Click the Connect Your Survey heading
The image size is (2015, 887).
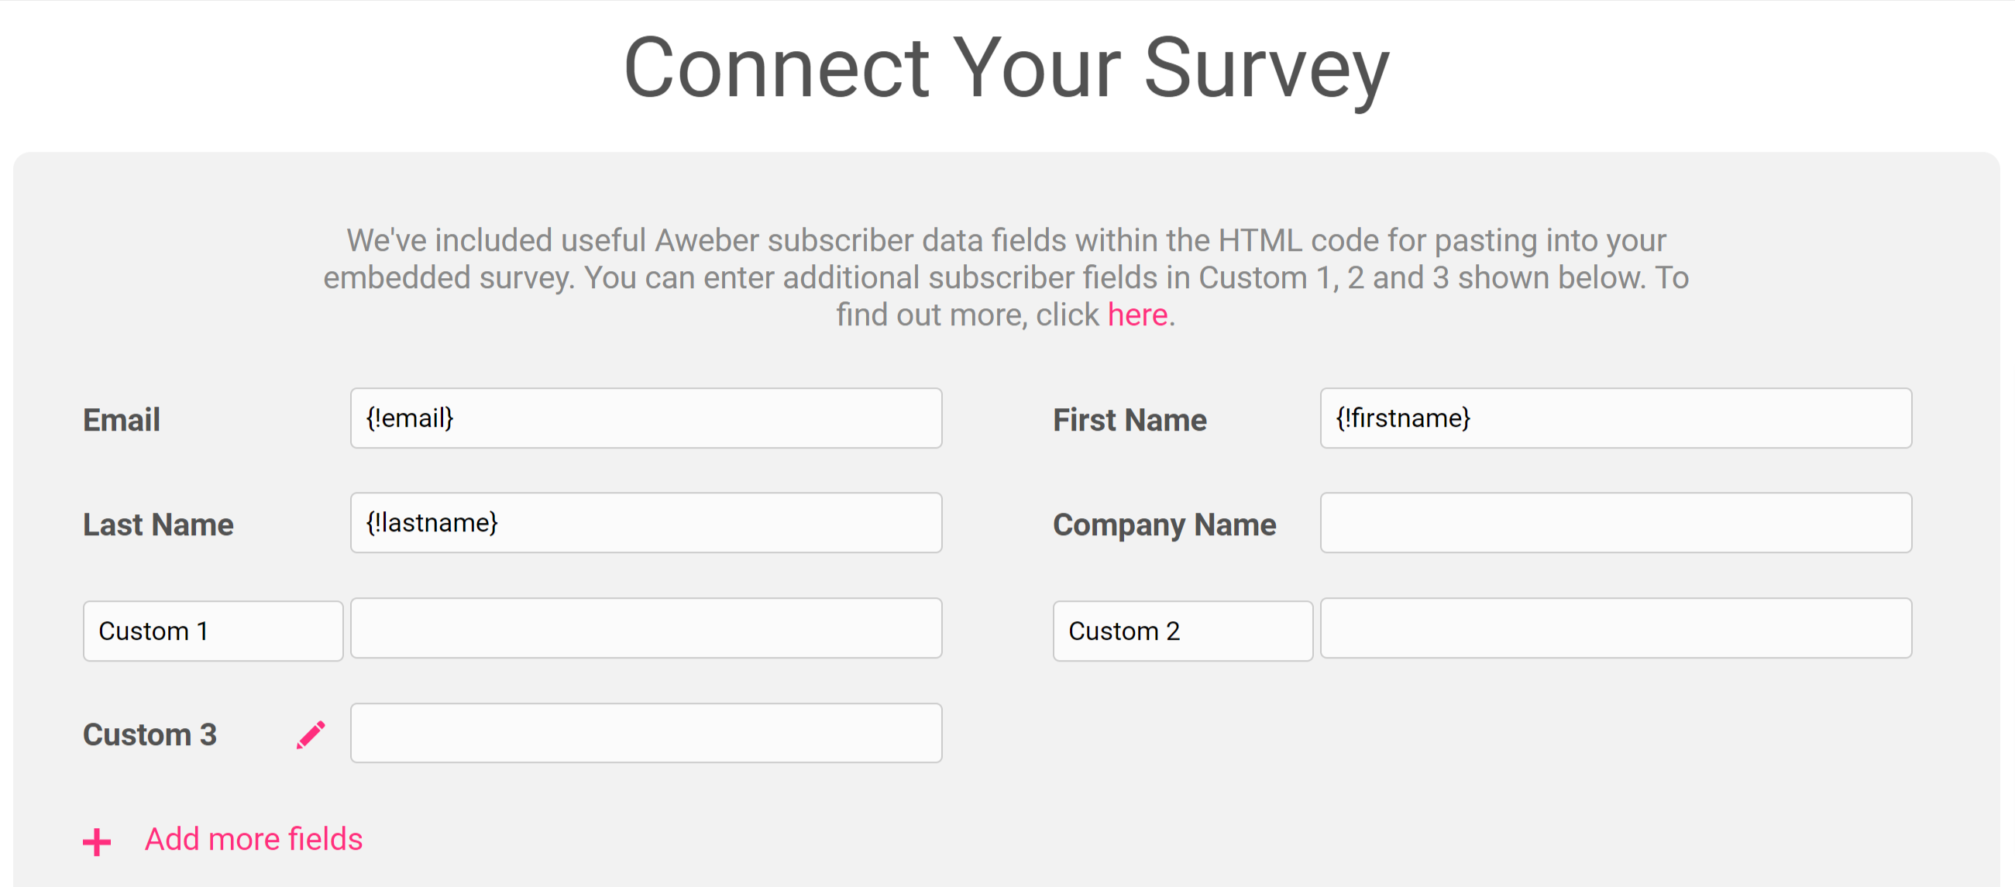click(x=1006, y=69)
